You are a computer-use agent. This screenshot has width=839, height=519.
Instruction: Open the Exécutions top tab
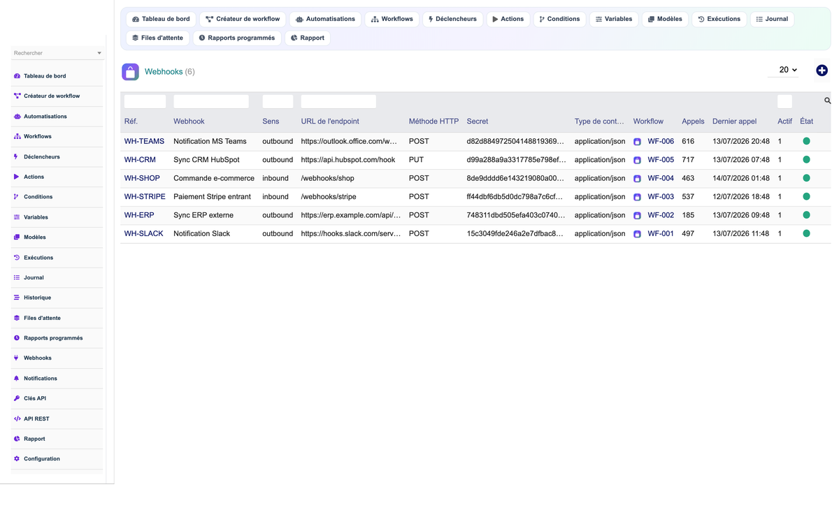[x=719, y=19]
